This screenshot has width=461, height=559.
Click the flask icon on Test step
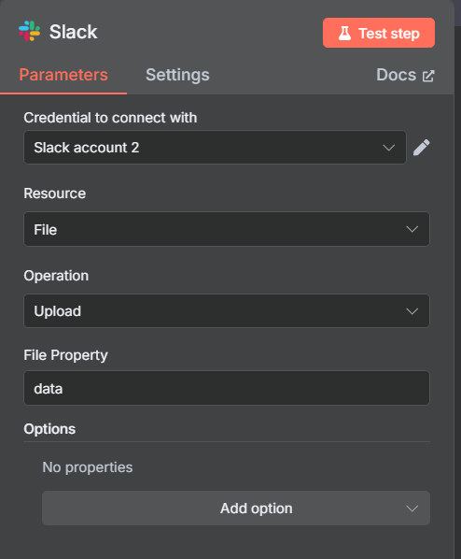[x=344, y=33]
